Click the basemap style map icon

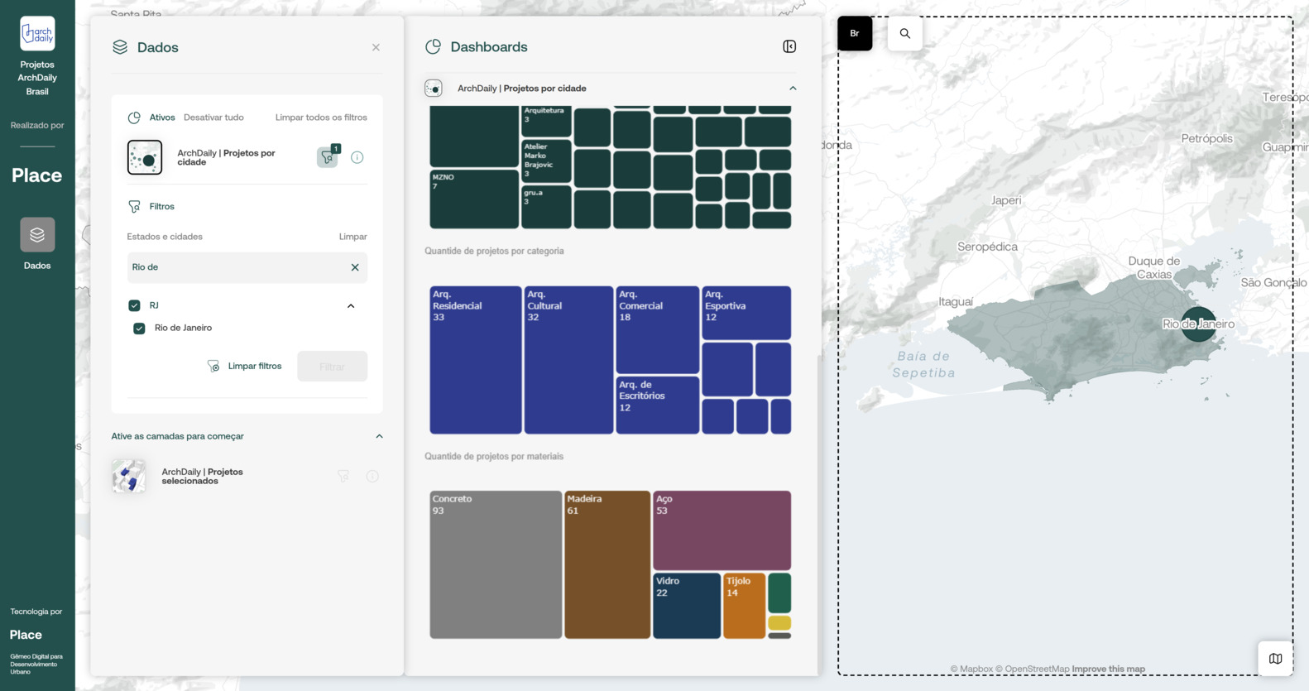pos(1275,659)
